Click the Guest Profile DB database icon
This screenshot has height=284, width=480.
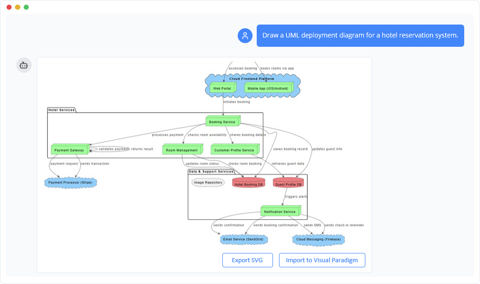(x=288, y=183)
